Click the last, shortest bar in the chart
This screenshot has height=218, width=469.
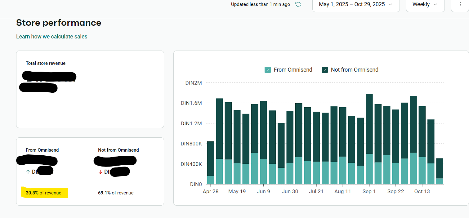[x=440, y=171]
